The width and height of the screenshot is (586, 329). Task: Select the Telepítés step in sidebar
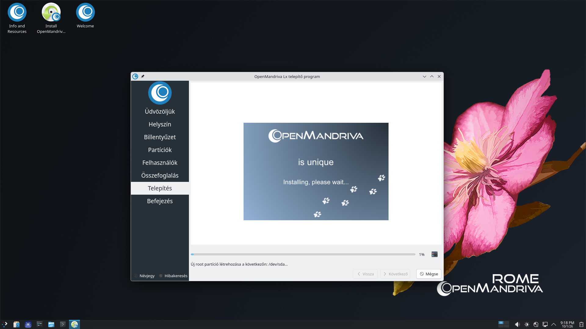160,188
